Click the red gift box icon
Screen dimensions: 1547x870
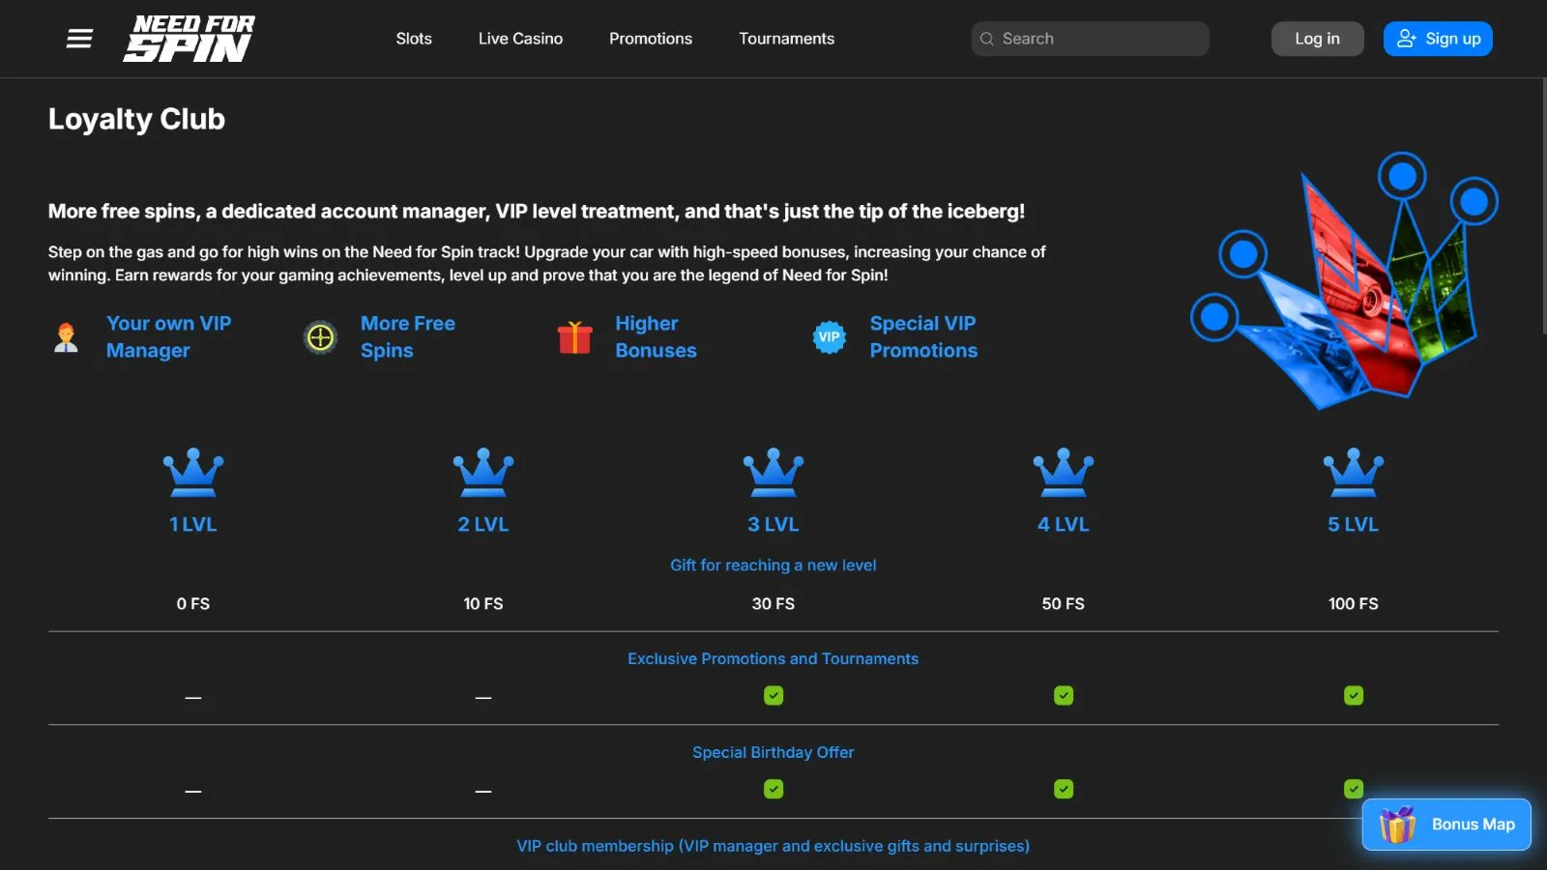(574, 337)
